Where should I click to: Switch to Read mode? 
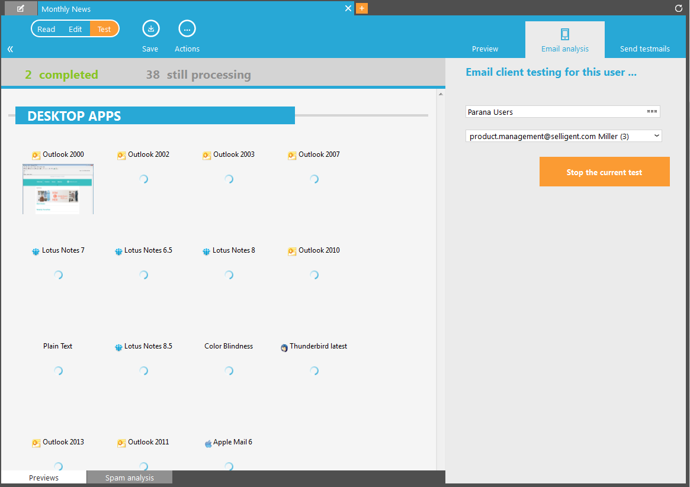tap(46, 29)
